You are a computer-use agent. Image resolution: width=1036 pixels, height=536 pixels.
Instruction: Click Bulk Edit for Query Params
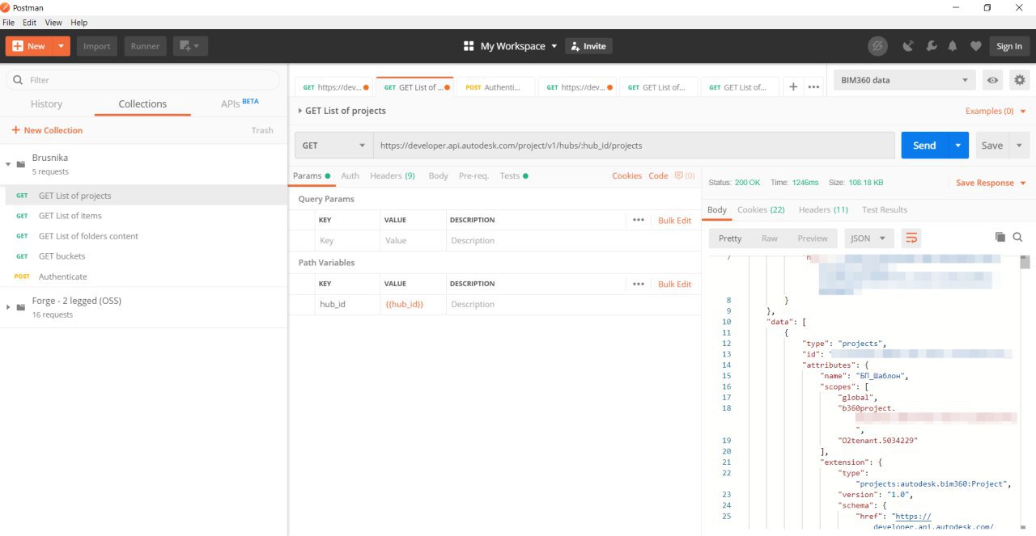click(x=674, y=220)
